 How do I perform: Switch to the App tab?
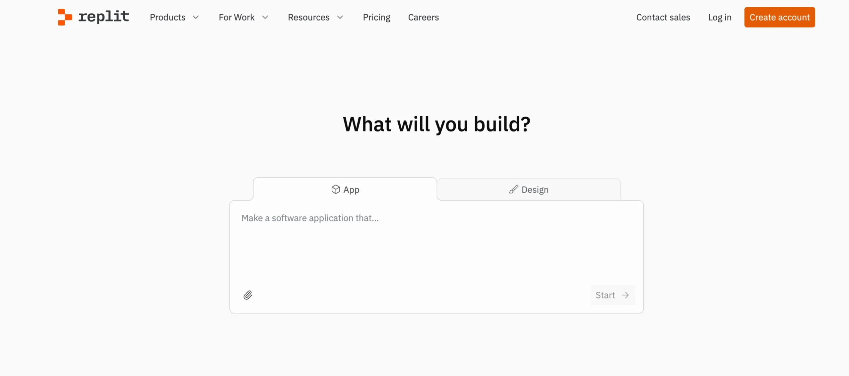point(345,189)
